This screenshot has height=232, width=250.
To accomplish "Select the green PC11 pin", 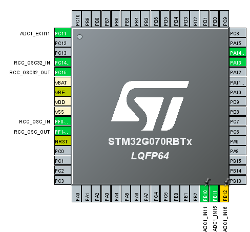I will coord(62,33).
